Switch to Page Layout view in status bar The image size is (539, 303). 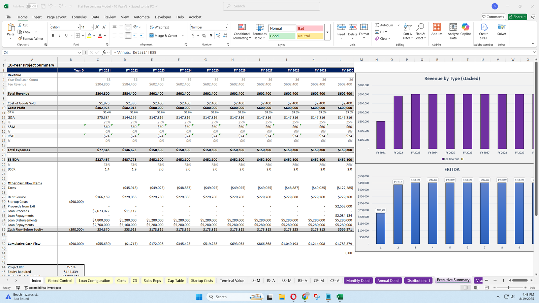[476, 288]
